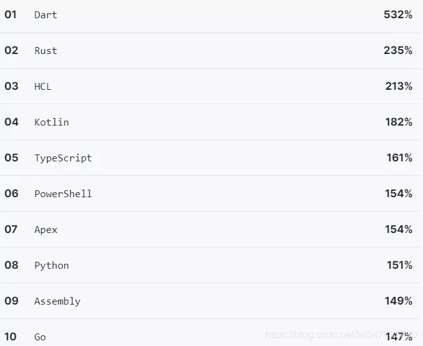Click the HCL language entry
This screenshot has height=346, width=423.
click(x=43, y=87)
